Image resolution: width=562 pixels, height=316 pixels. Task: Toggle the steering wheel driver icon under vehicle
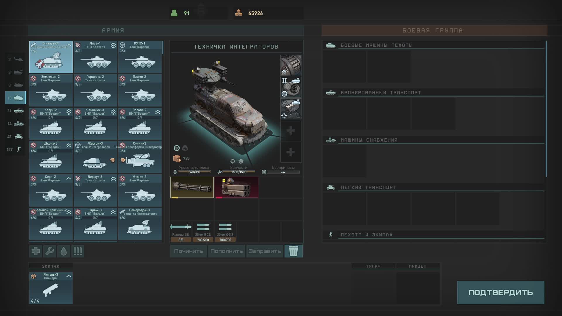177,148
